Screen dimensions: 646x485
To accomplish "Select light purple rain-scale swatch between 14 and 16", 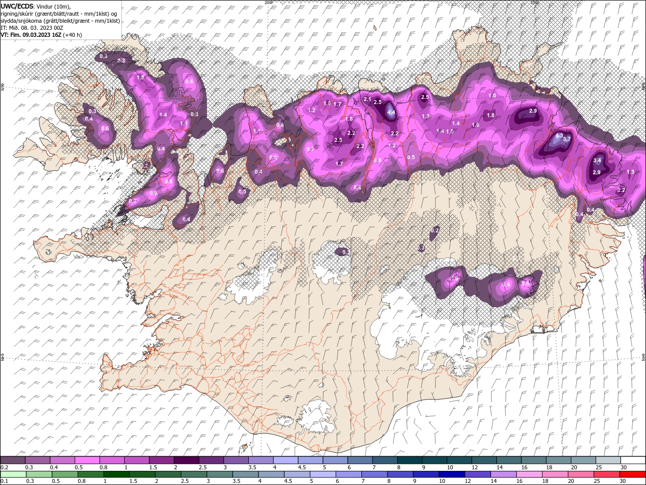I will [x=503, y=474].
